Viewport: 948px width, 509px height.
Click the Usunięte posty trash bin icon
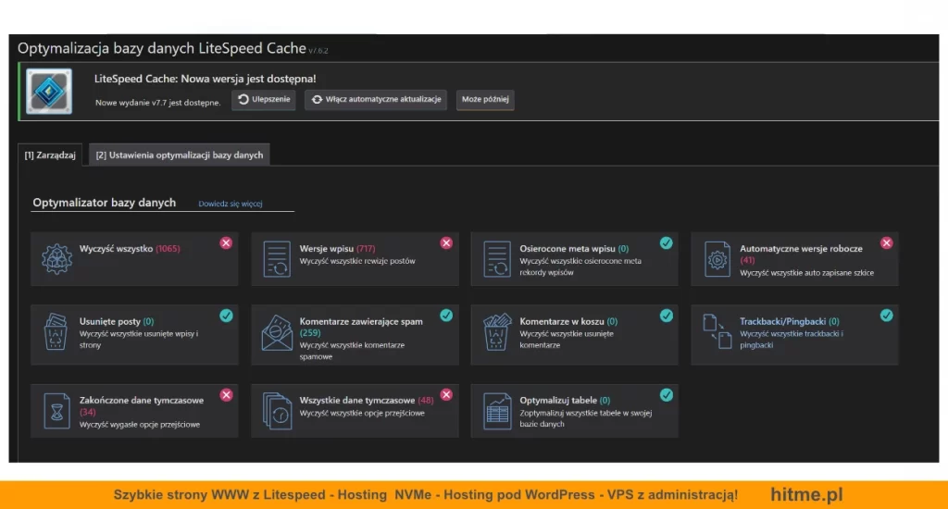56,331
